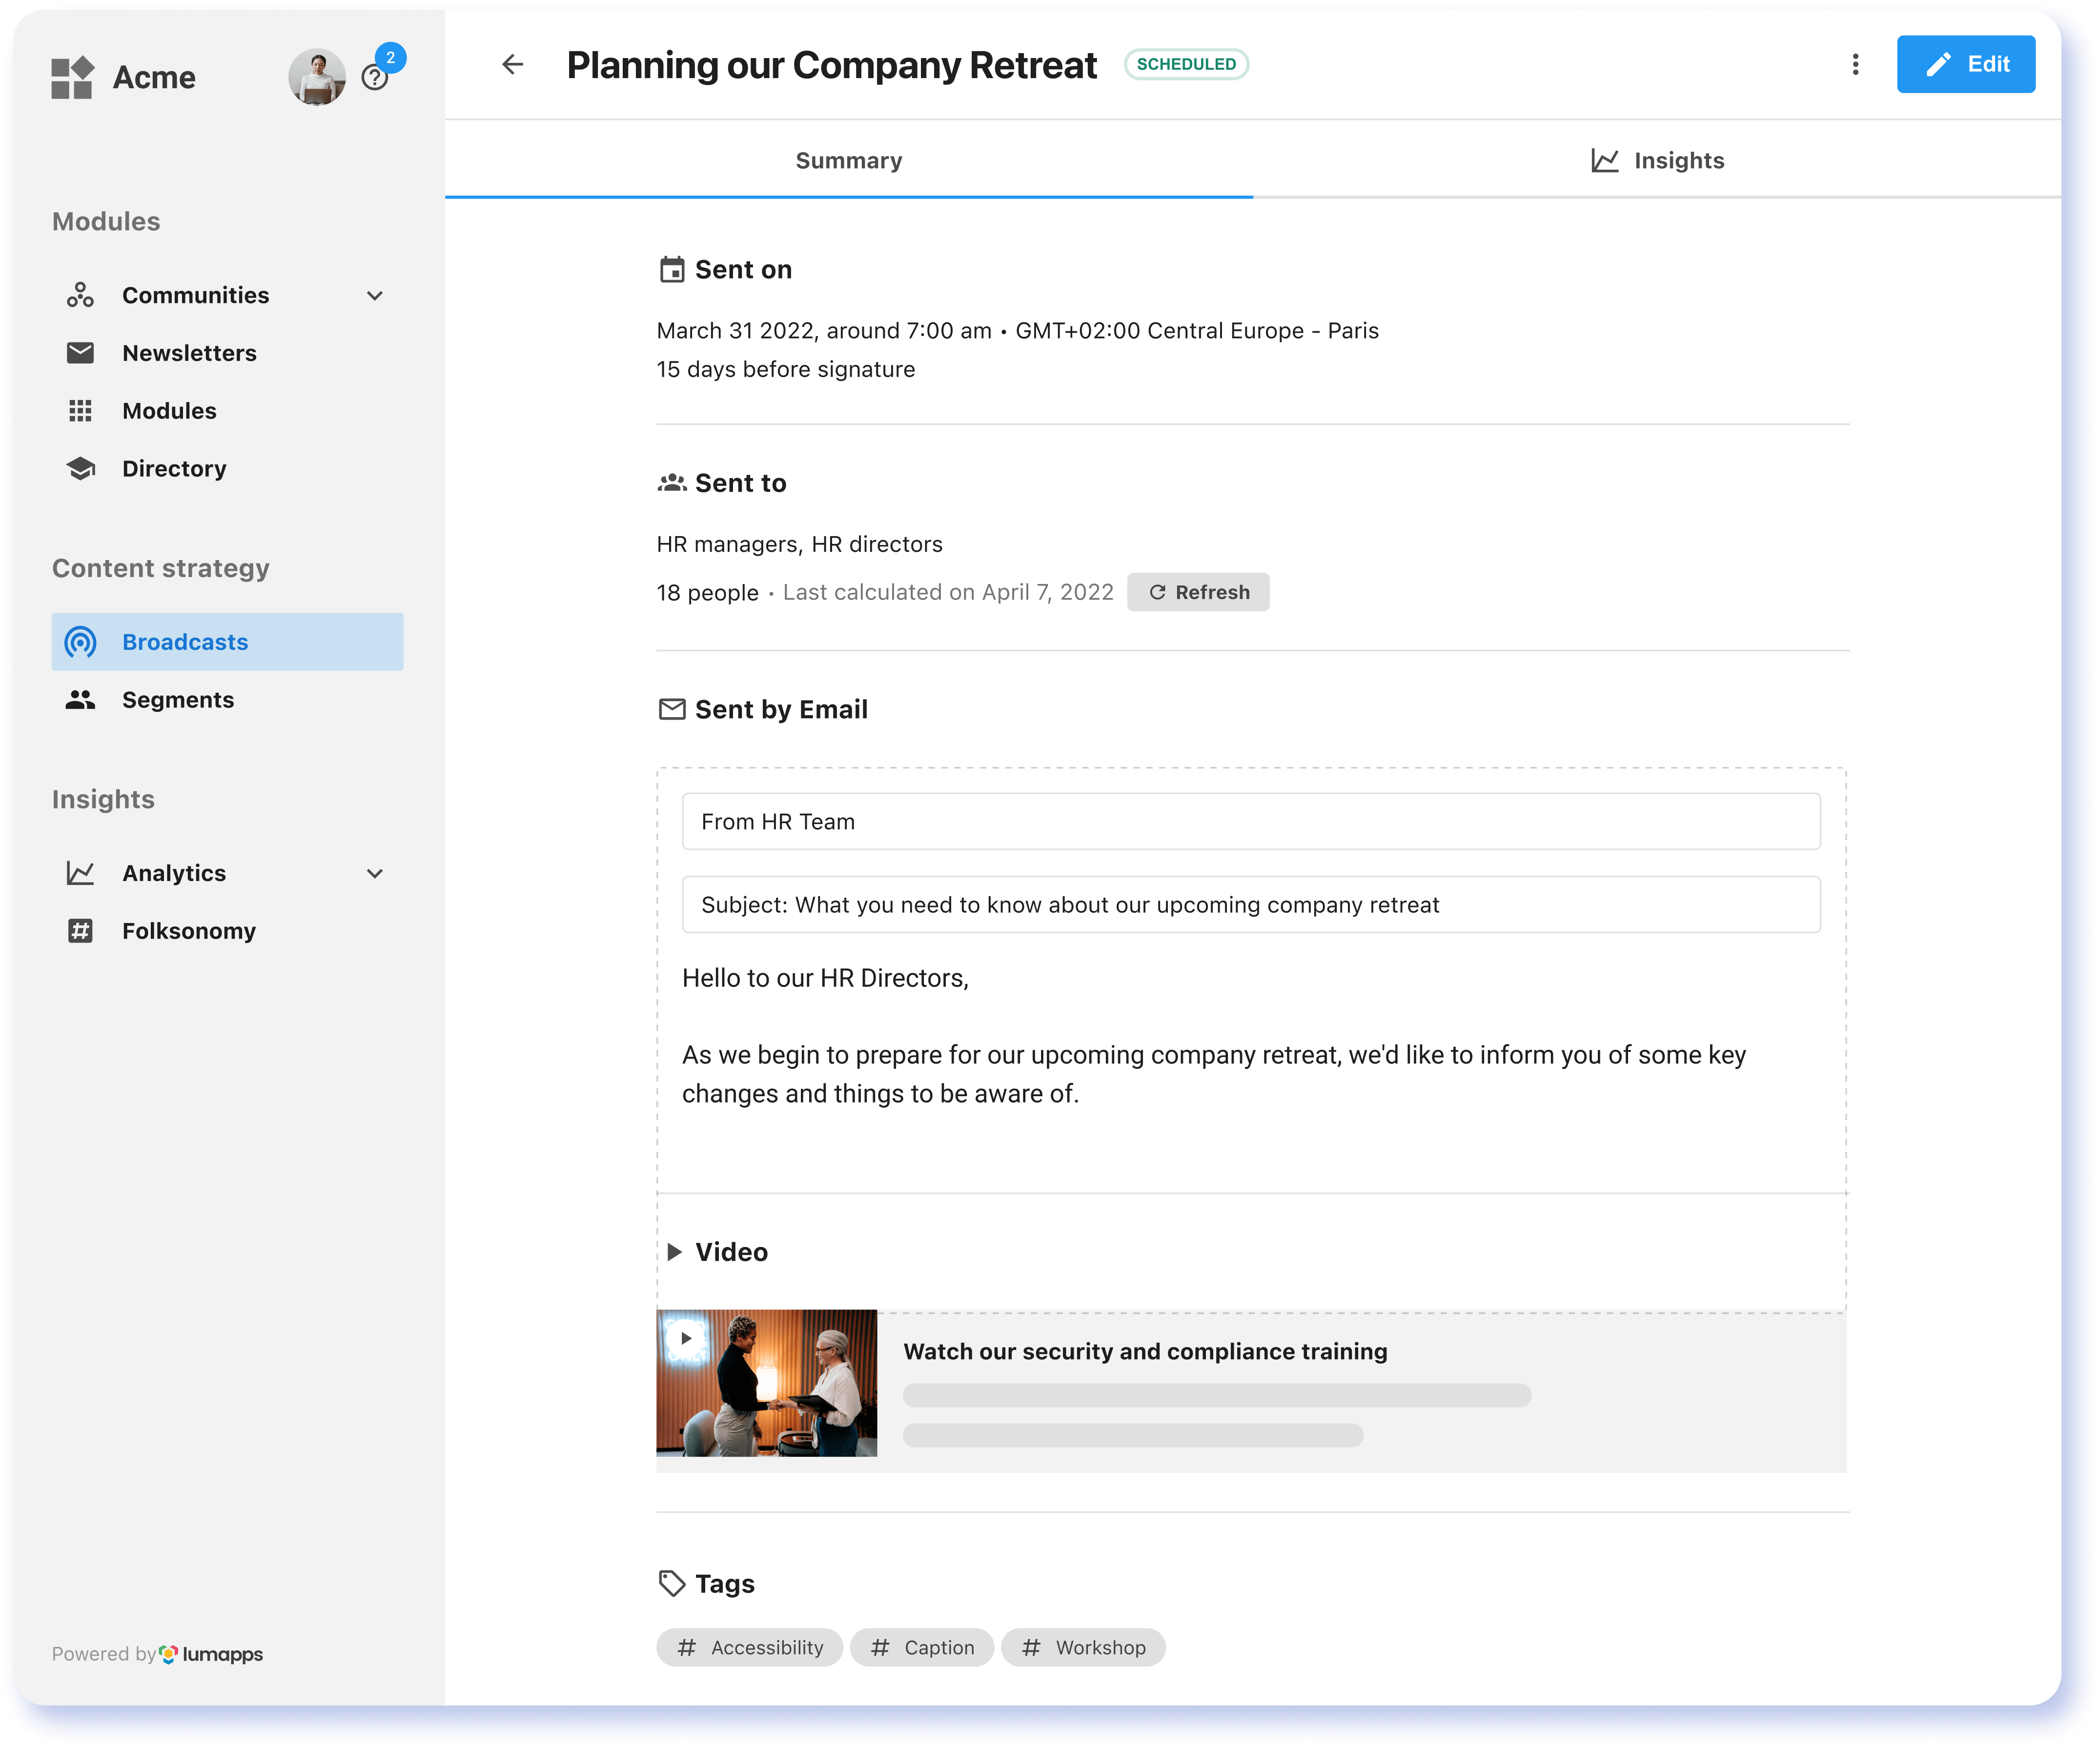Click the 'Planning our Company Retreat' title
The image size is (2100, 1747).
tap(831, 65)
